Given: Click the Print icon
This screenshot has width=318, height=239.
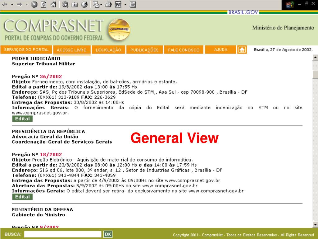Looking at the screenshot, I should (108, 4).
